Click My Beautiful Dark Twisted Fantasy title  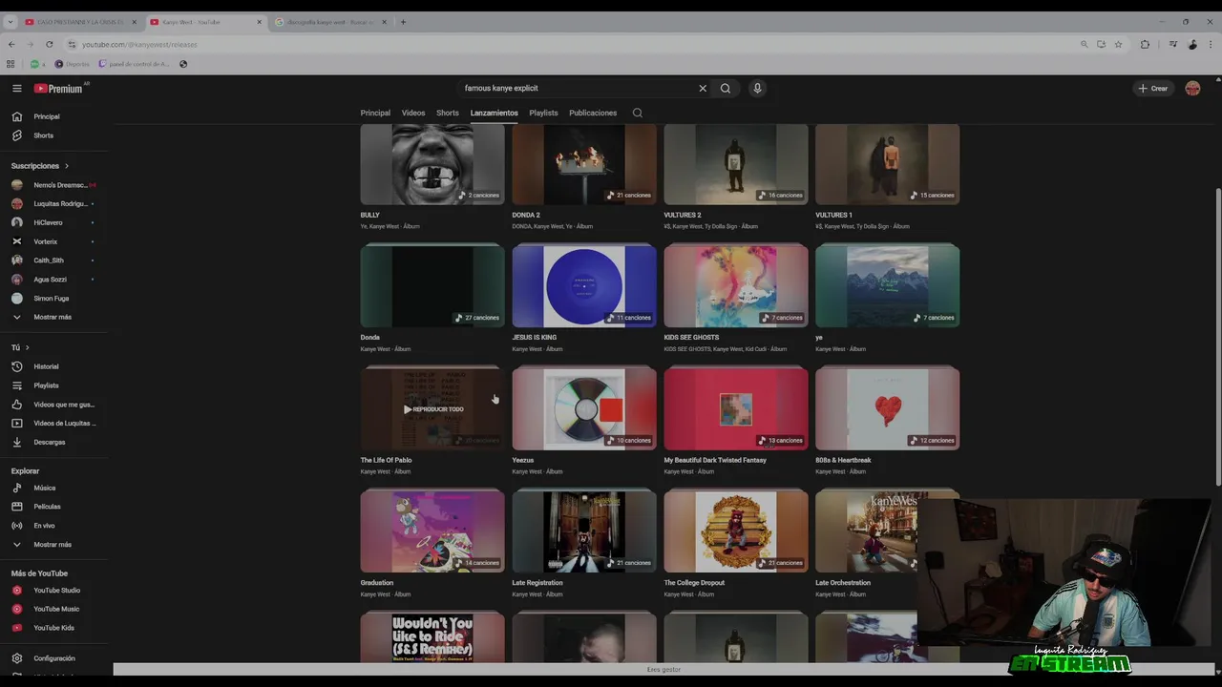[715, 460]
